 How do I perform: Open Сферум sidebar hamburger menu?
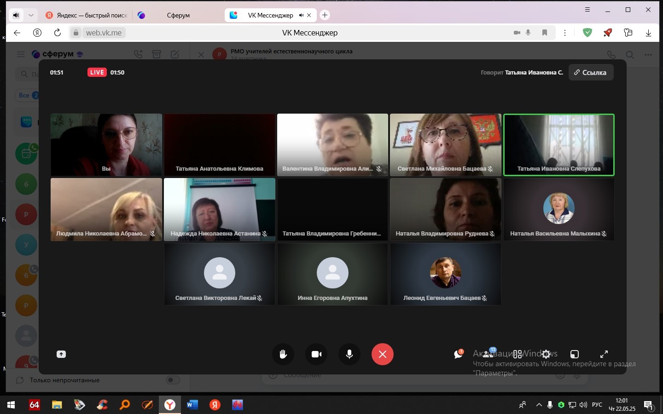pos(21,54)
